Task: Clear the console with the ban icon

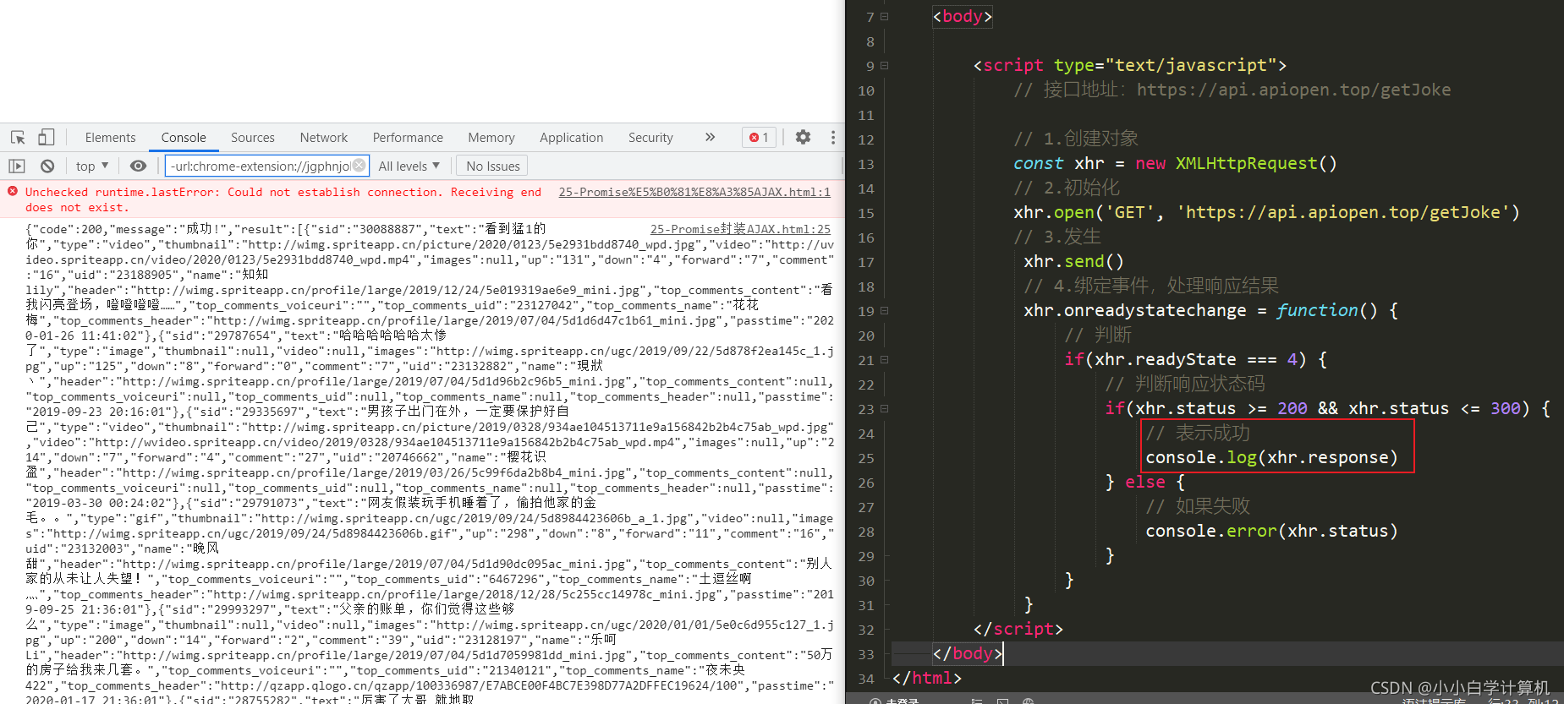Action: pos(47,166)
